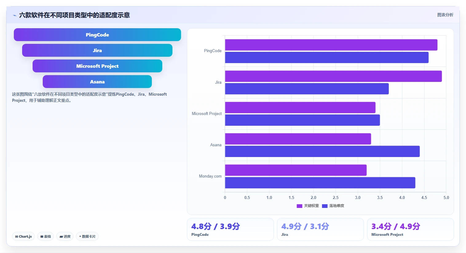Click the blue Jira bar in the chart
466x253 pixels.
[x=307, y=89]
